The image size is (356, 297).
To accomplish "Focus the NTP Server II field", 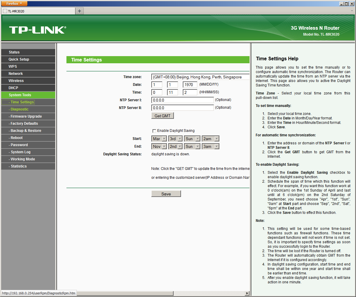I will click(x=182, y=108).
